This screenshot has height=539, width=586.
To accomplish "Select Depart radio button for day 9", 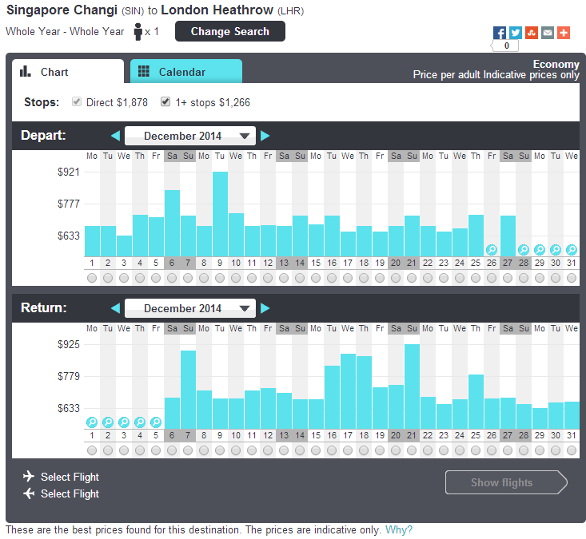I will coord(220,278).
